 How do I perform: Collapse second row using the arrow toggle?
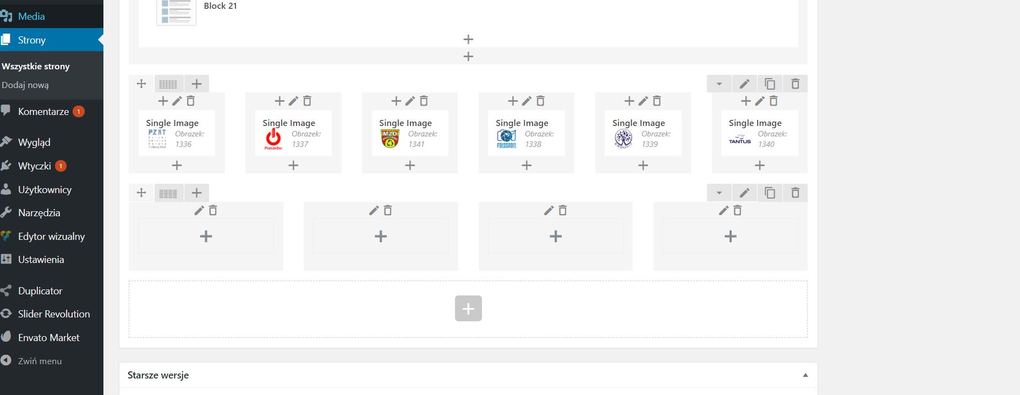pyautogui.click(x=719, y=193)
